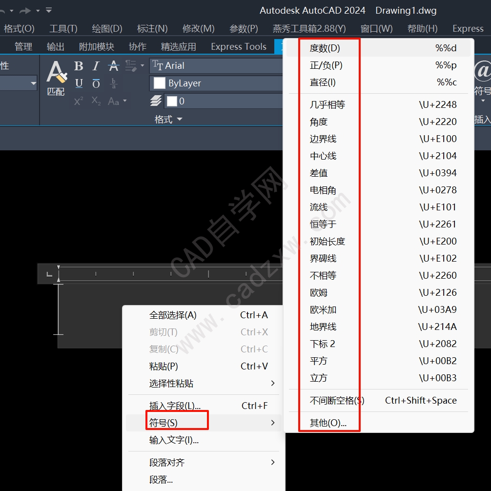The image size is (491, 491).
Task: Insert the 电相角 symbol
Action: 378,190
